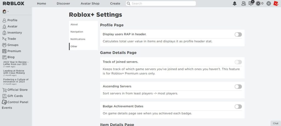
Task: Open the Chat button at bottom
Action: click(276, 123)
